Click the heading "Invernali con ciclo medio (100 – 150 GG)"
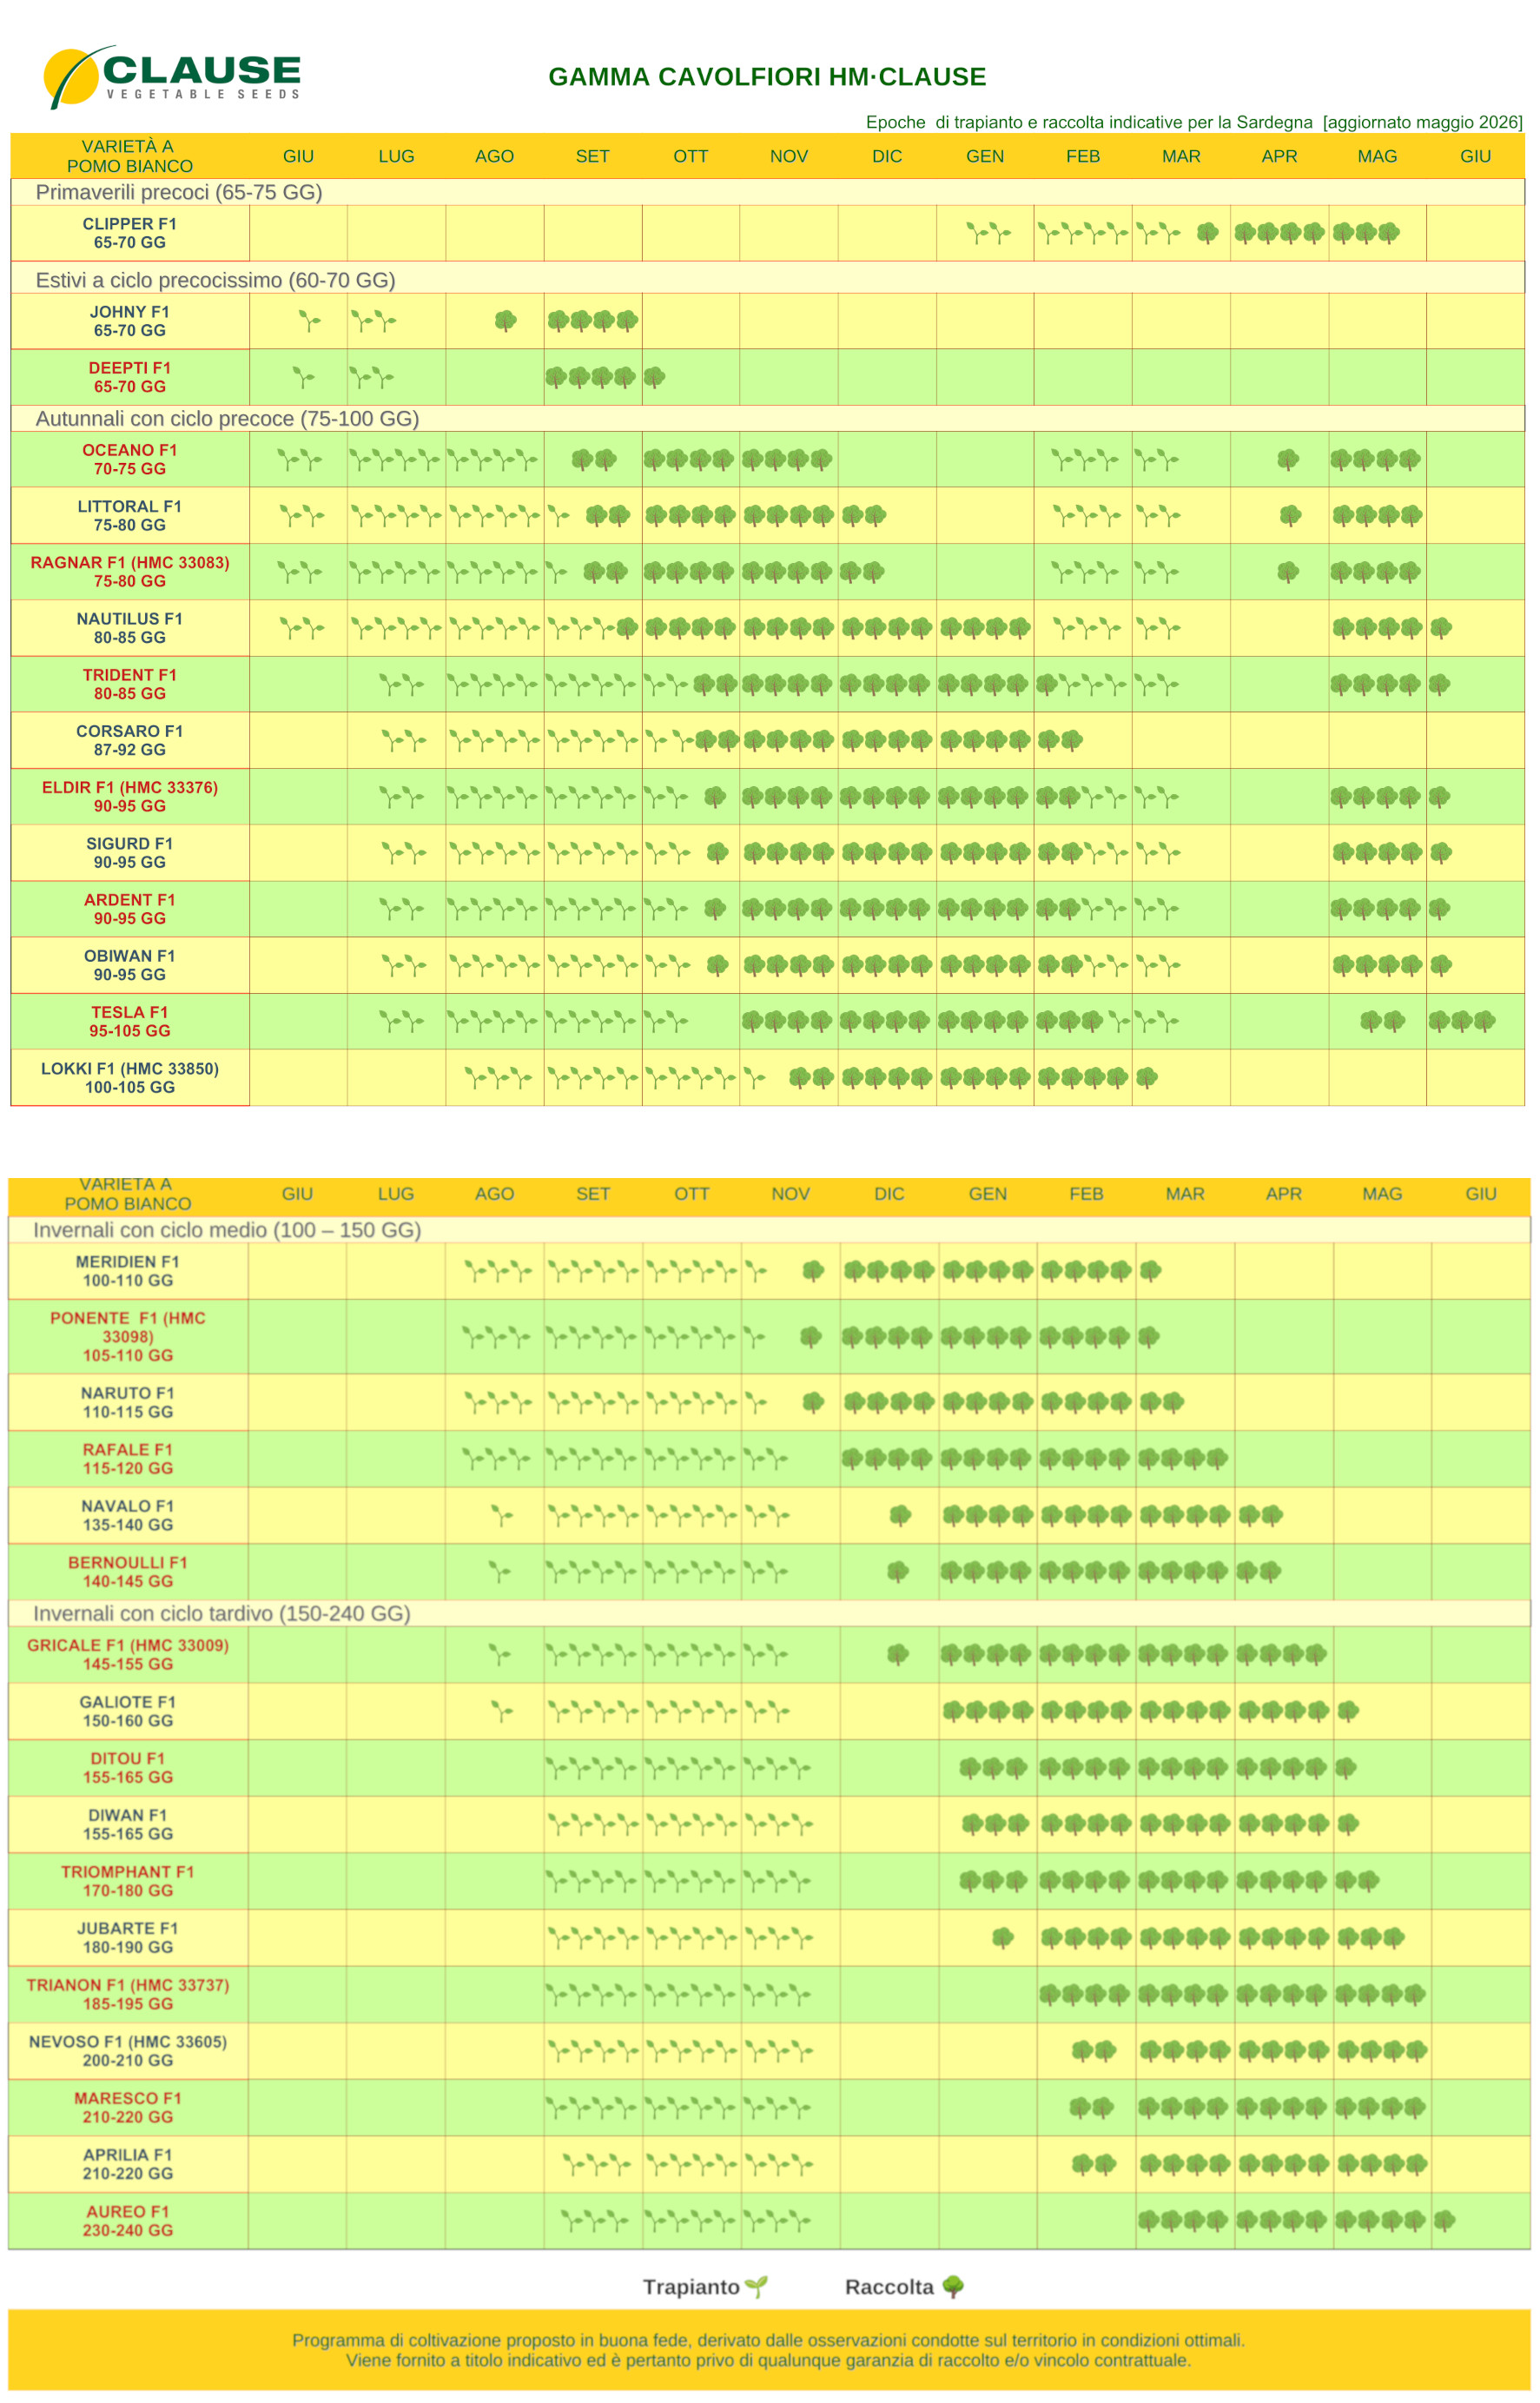The image size is (1540, 2403). pyautogui.click(x=227, y=1229)
